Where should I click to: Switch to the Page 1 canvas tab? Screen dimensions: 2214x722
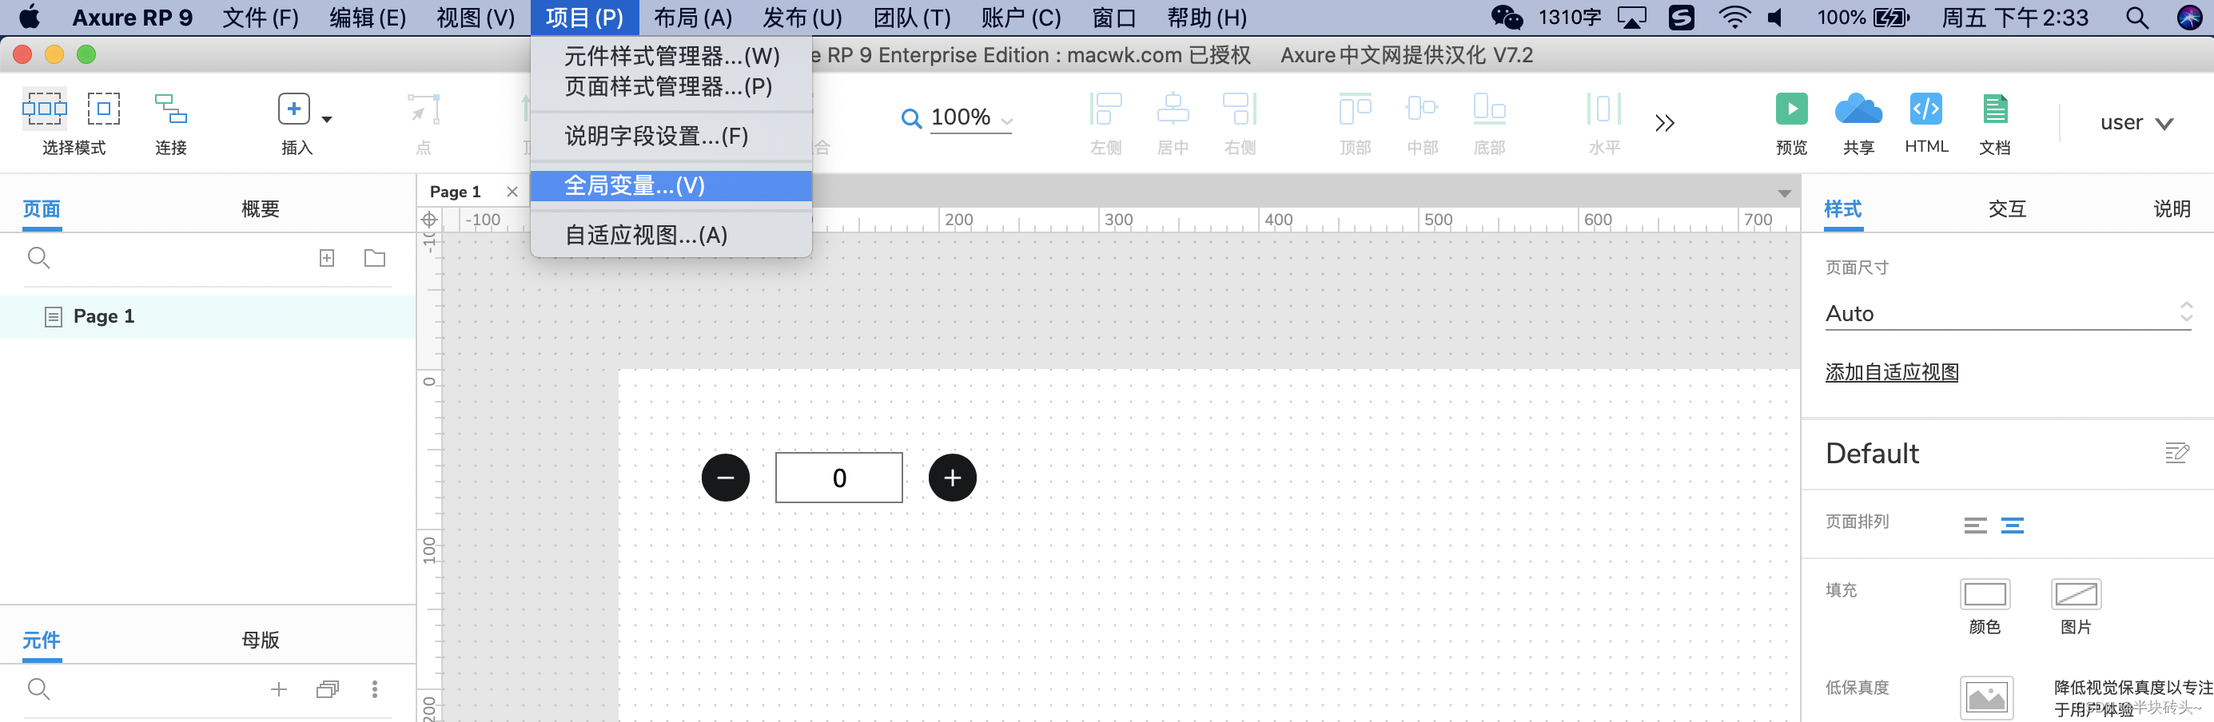tap(456, 192)
